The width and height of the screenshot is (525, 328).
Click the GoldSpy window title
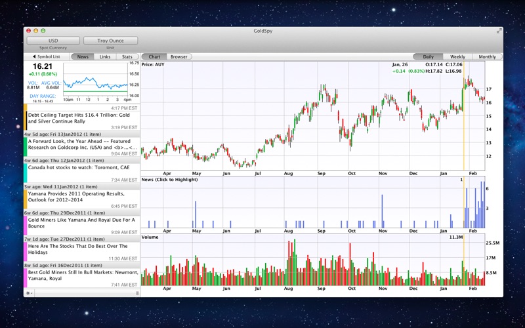tap(263, 31)
